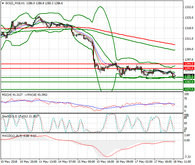Click the 11 May 13:00 time label

pos(48,162)
